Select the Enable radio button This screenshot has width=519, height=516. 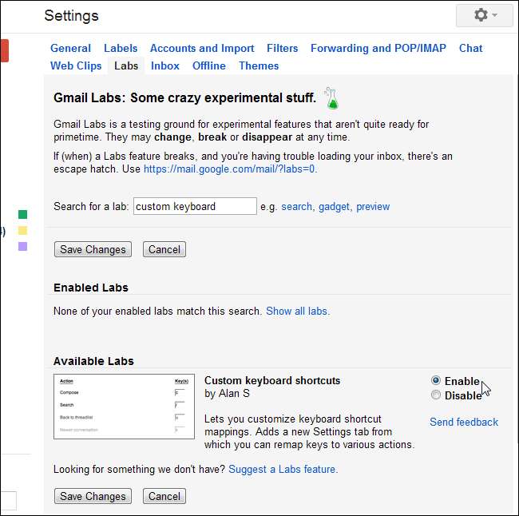point(435,381)
